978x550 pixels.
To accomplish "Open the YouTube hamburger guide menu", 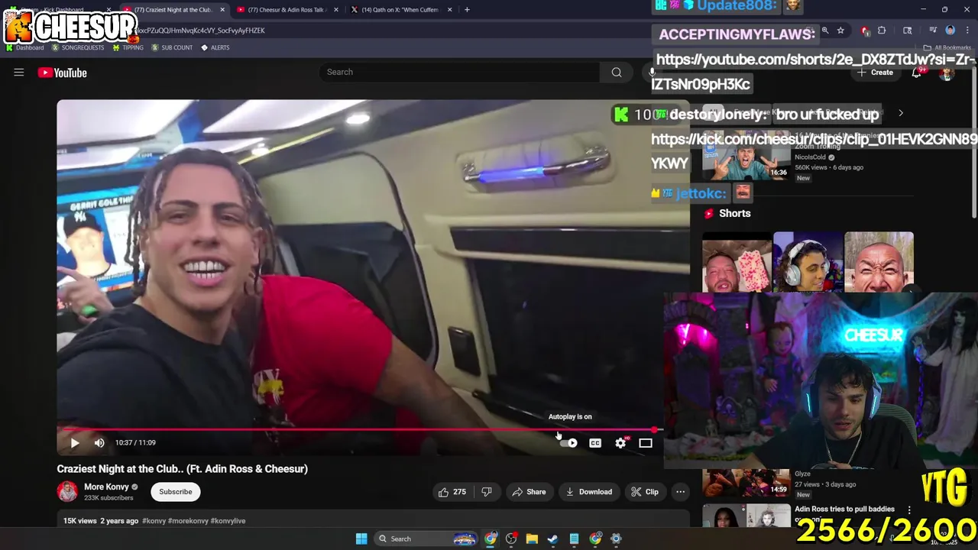I will pyautogui.click(x=19, y=73).
